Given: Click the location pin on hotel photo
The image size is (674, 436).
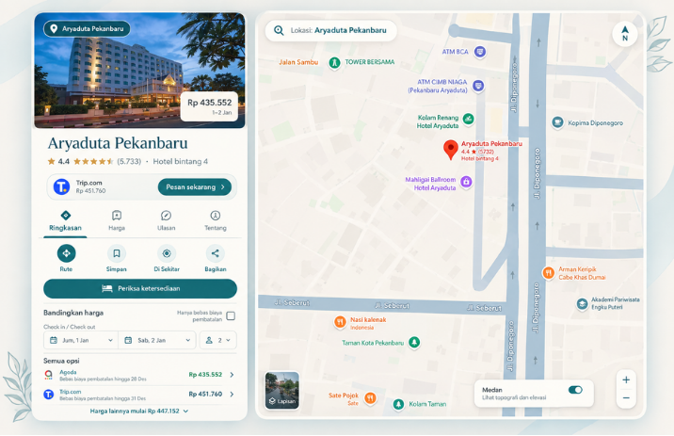Looking at the screenshot, I should click(x=54, y=29).
